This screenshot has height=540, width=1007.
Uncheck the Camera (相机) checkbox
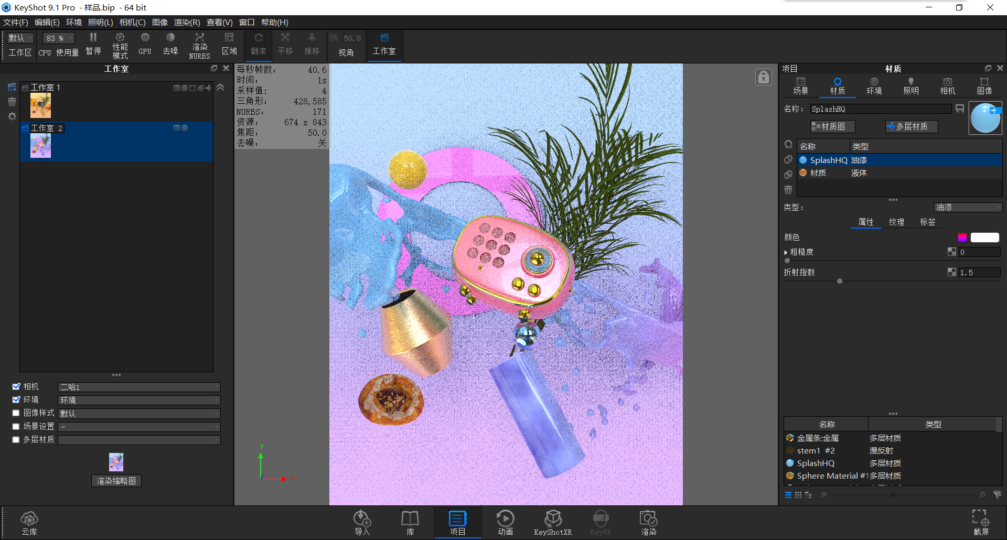pyautogui.click(x=16, y=386)
